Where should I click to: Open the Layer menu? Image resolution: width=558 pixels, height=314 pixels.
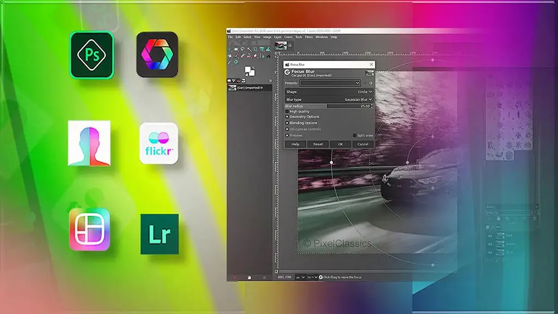point(278,37)
